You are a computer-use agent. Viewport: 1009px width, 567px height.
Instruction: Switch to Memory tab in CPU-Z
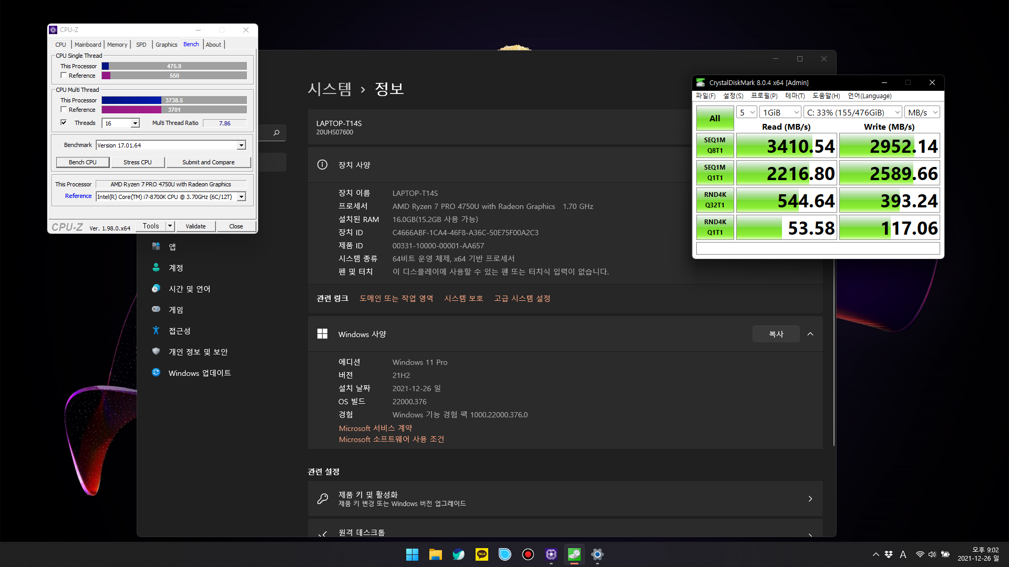117,45
